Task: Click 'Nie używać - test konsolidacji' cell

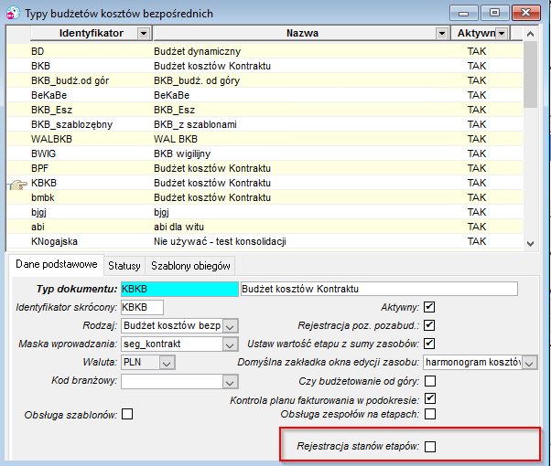Action: click(220, 241)
